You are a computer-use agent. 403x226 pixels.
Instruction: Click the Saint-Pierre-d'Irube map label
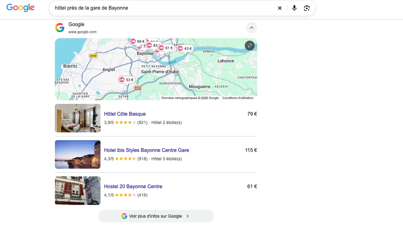tap(160, 72)
